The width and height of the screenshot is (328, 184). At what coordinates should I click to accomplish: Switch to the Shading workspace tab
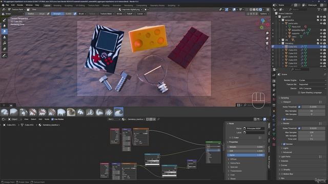106,6
